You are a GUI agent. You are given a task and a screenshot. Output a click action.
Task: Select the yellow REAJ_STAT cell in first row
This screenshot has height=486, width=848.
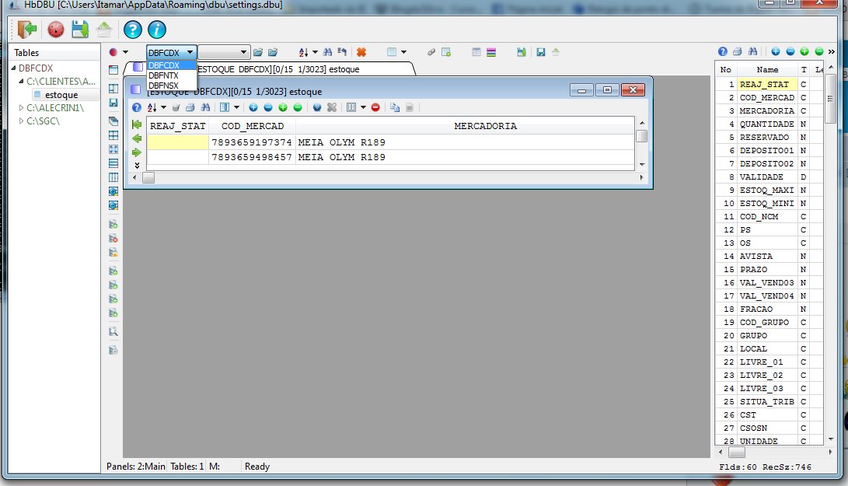click(177, 142)
